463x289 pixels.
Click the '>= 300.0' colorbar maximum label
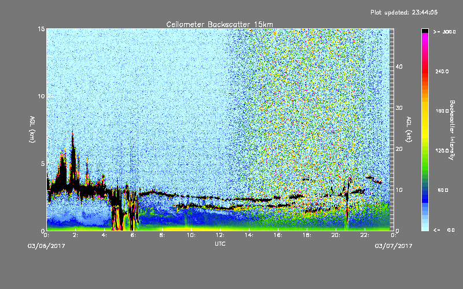(444, 32)
